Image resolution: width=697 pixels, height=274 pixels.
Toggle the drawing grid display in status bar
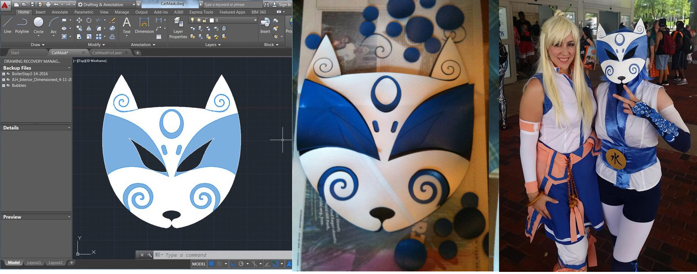point(211,264)
